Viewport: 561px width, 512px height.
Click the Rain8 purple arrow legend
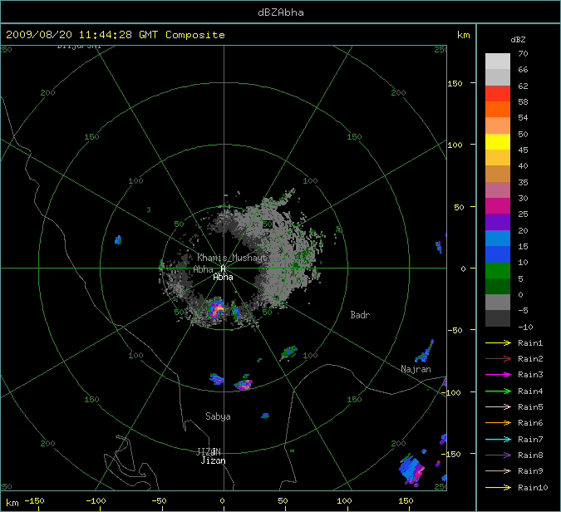pyautogui.click(x=499, y=455)
